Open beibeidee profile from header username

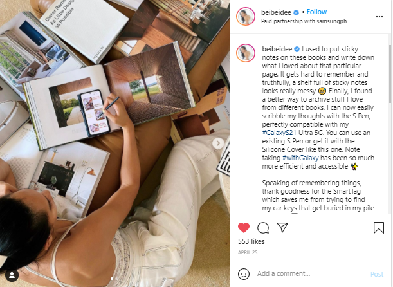(276, 12)
